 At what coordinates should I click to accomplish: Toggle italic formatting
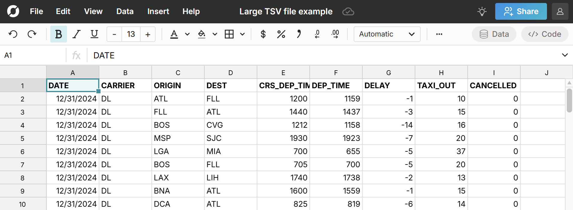[77, 34]
